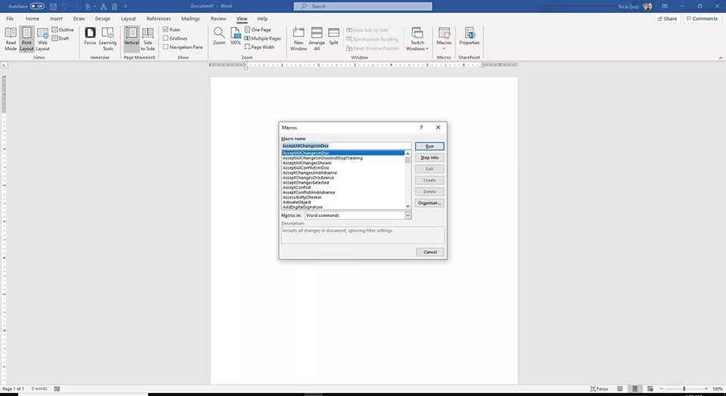The height and width of the screenshot is (396, 726).
Task: Open the Insert tab
Action: (x=56, y=18)
